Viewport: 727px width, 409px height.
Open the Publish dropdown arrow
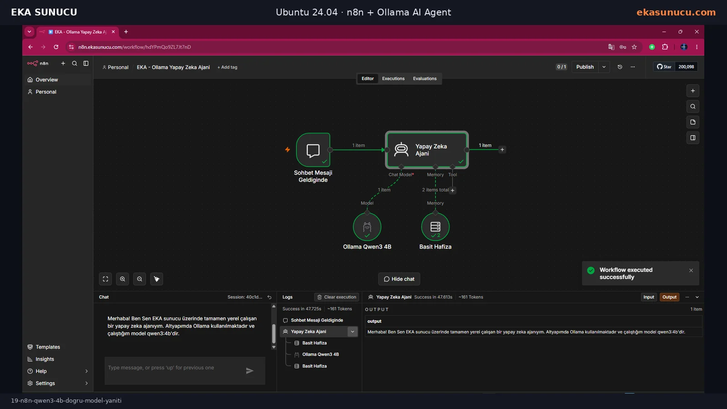[x=604, y=67]
